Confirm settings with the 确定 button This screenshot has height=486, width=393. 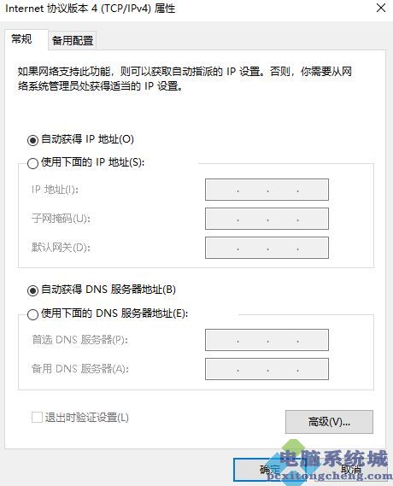tap(270, 470)
